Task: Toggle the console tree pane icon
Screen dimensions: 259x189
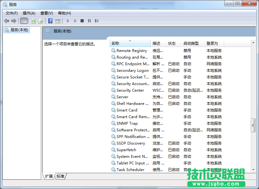Action: (24, 21)
